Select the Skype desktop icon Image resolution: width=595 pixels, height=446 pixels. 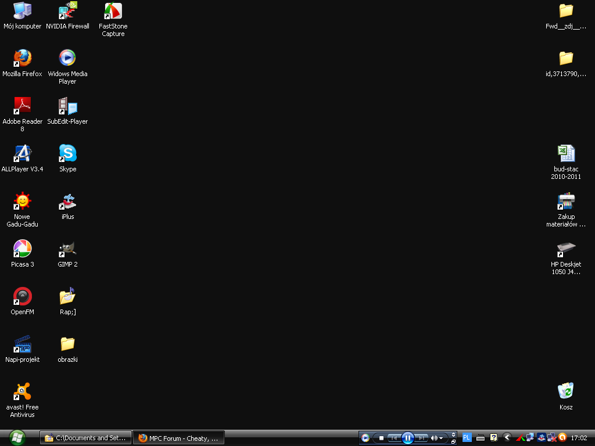click(x=67, y=159)
